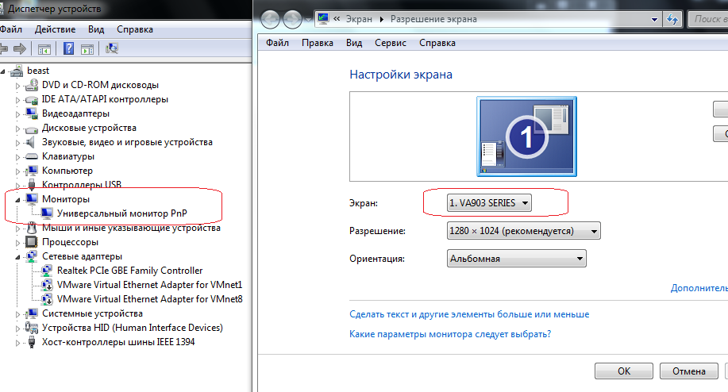Click the Back arrow in Device Manager toolbar
The image size is (728, 392).
(4, 48)
